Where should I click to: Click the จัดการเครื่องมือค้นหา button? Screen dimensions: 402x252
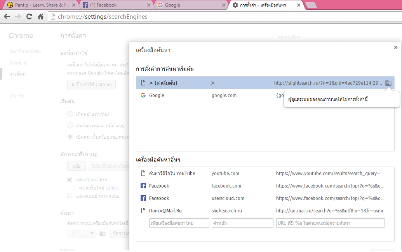click(119, 233)
